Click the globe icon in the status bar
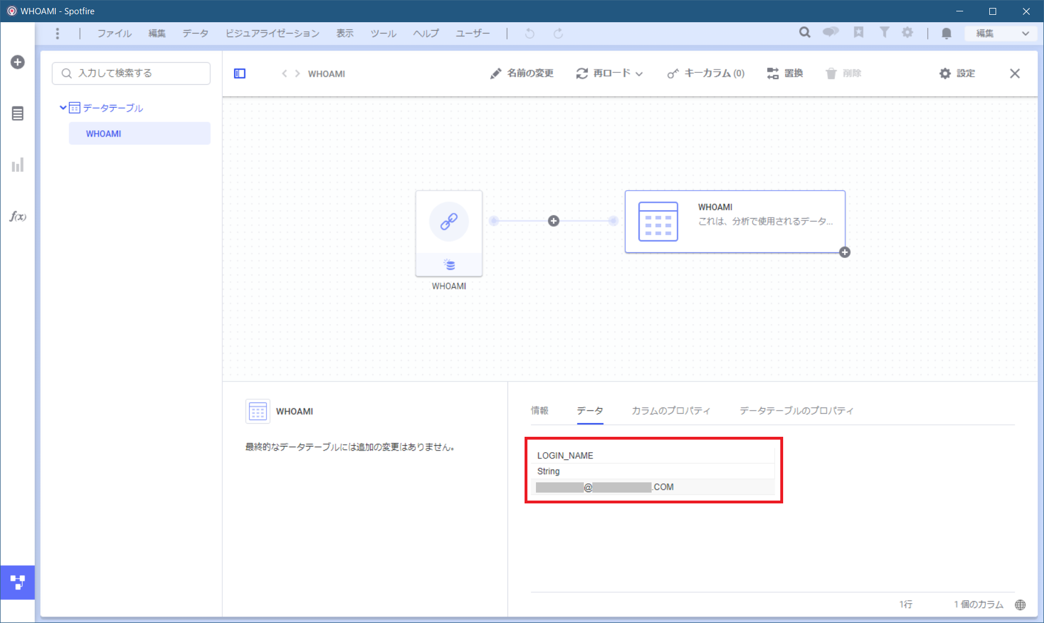Viewport: 1044px width, 623px height. coord(1021,605)
